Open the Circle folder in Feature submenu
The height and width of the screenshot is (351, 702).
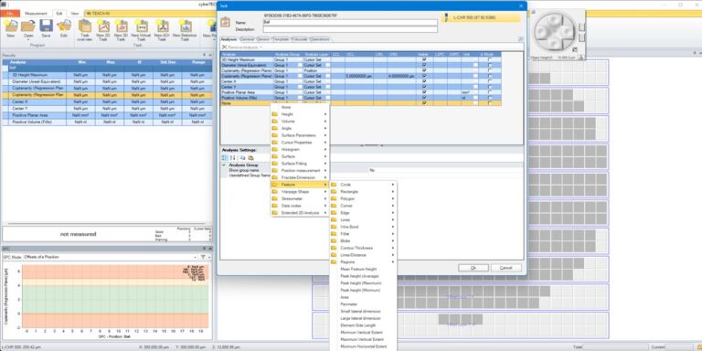363,185
